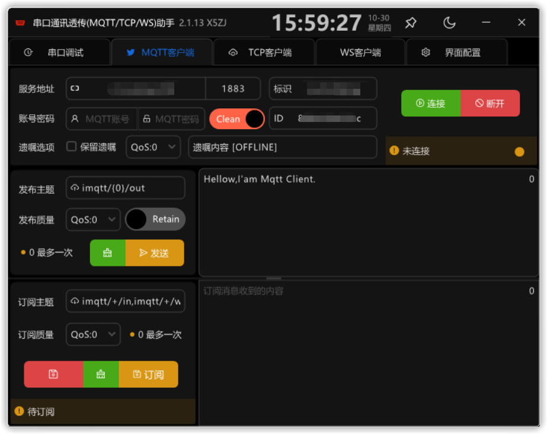Minimize the application window
The image size is (547, 434).
click(x=486, y=22)
